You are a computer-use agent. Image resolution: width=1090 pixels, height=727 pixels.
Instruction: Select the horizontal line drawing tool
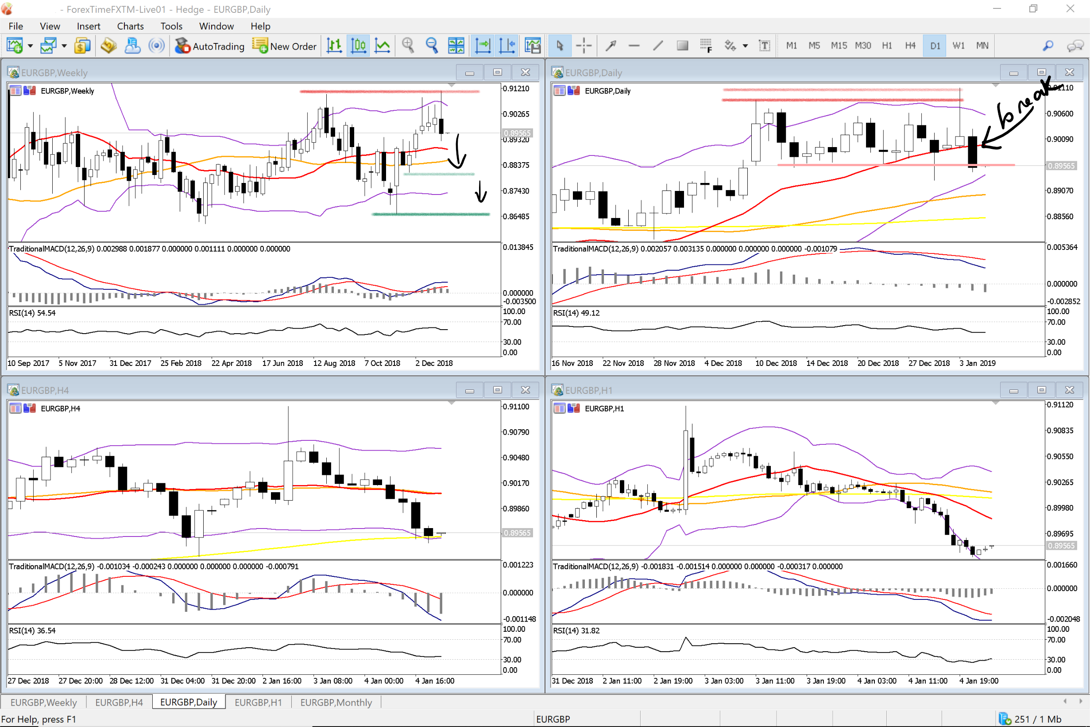634,46
